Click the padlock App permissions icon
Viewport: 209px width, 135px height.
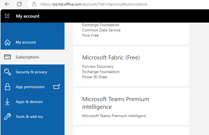click(7, 87)
